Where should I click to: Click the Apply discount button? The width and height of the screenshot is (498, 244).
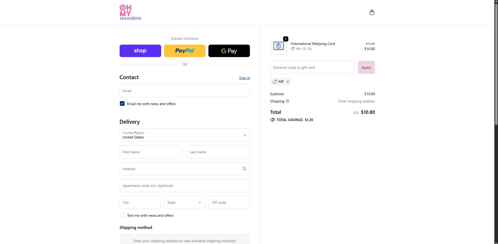click(366, 67)
